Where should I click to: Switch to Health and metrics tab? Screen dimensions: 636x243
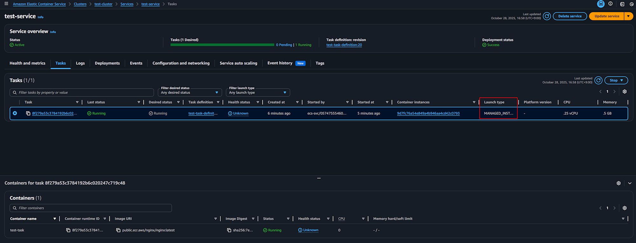click(27, 63)
